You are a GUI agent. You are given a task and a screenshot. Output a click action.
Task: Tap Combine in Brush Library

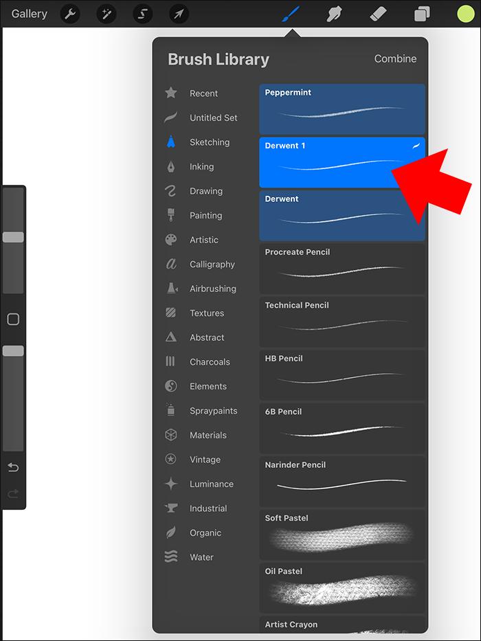(x=395, y=59)
